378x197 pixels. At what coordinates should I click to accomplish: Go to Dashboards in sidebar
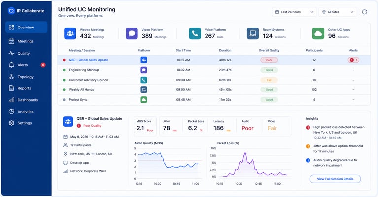click(x=26, y=100)
